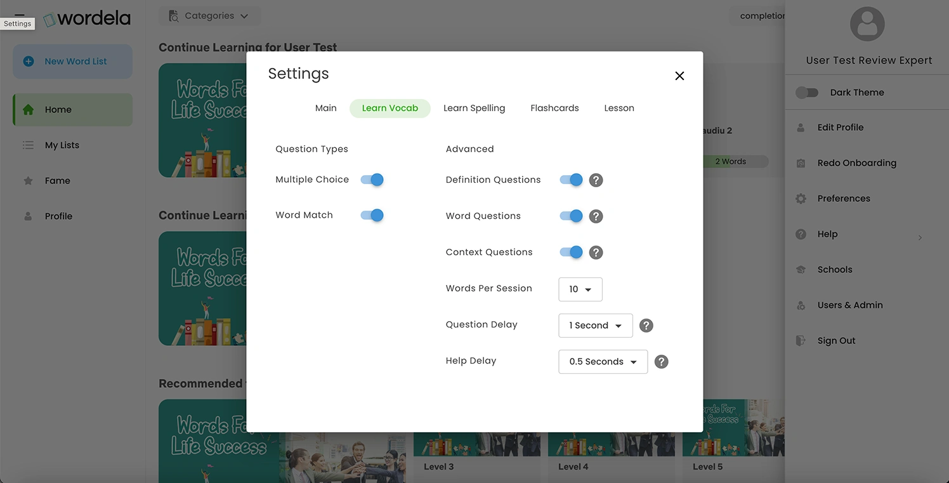Screen dimensions: 949x483
Task: Click help icon next to Question Delay
Action: [646, 326]
